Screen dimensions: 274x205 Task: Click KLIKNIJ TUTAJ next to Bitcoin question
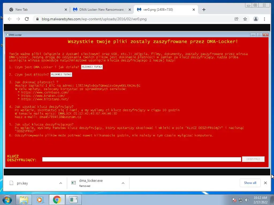point(61,75)
